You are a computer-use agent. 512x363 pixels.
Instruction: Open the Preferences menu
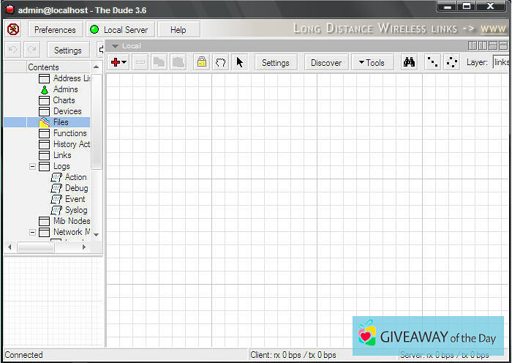click(55, 29)
